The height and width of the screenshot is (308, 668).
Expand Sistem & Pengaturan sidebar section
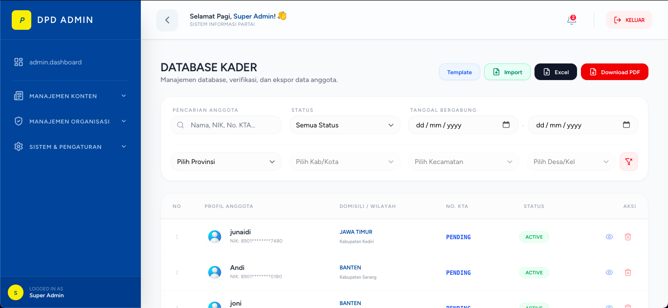point(70,147)
